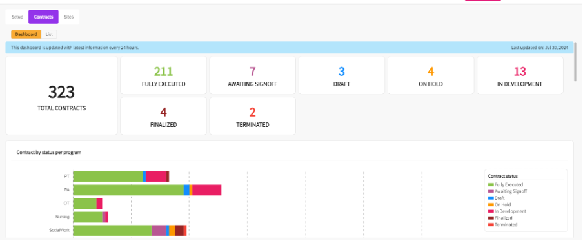Click the Contract status legend heading
The image size is (583, 241).
pyautogui.click(x=502, y=176)
